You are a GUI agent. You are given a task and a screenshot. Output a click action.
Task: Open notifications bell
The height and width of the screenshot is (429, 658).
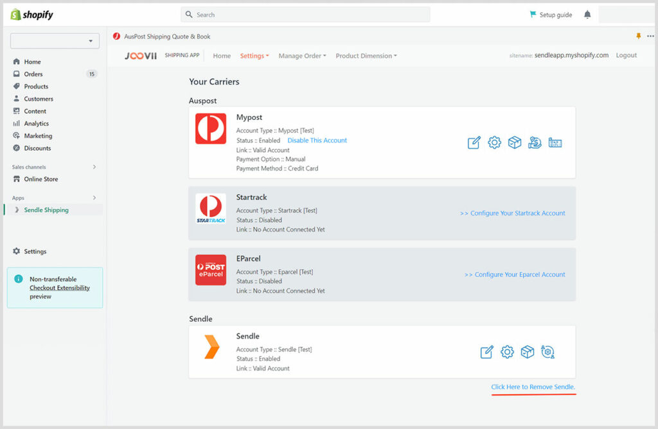587,15
